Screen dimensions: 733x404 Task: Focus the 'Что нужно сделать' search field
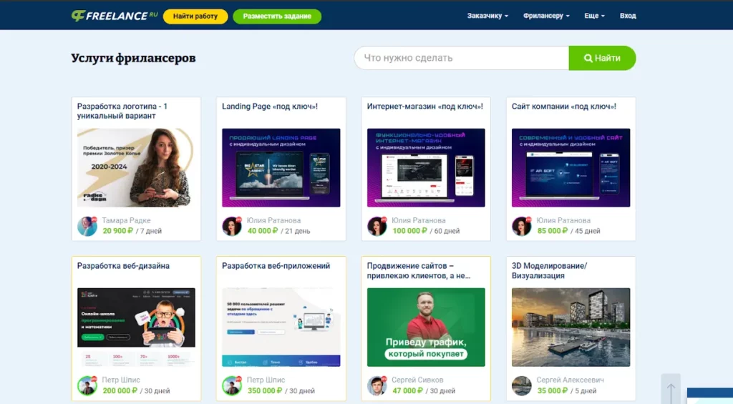(x=462, y=58)
